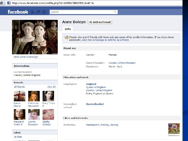Image resolution: width=188 pixels, height=141 pixels.
Task: Open Catherine Howard K friend thumbnail
Action: (34, 96)
